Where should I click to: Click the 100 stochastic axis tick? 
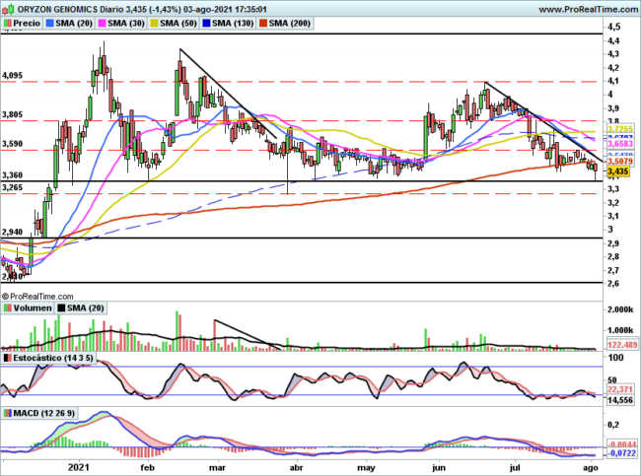tap(615, 358)
